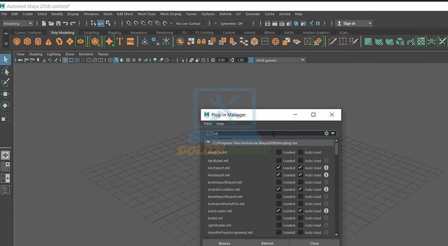Click the Pause Viewport 2.0 icon
This screenshot has width=448, height=246.
(x=318, y=24)
